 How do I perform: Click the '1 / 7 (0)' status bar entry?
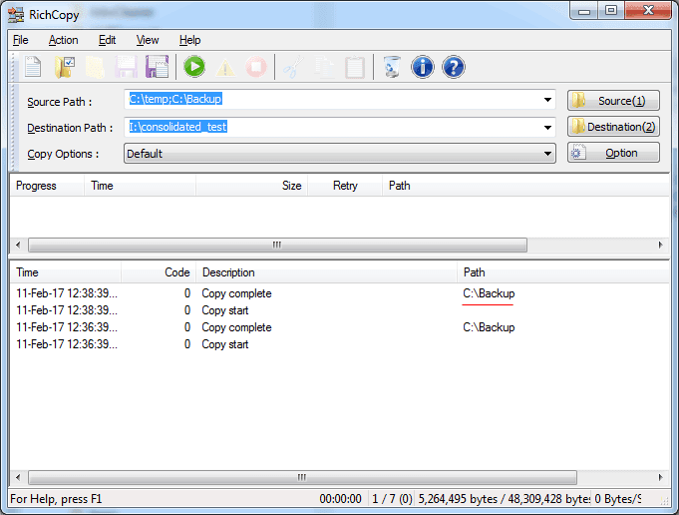[x=392, y=499]
